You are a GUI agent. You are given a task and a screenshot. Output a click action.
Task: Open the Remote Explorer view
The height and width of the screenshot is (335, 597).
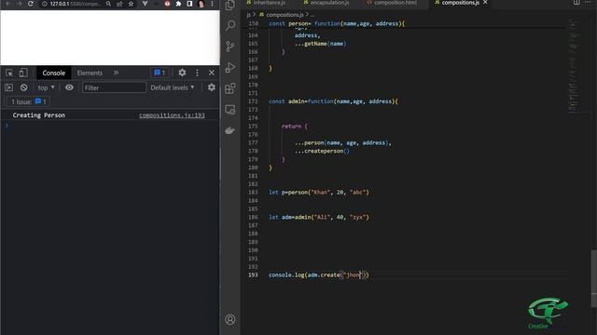(x=230, y=110)
